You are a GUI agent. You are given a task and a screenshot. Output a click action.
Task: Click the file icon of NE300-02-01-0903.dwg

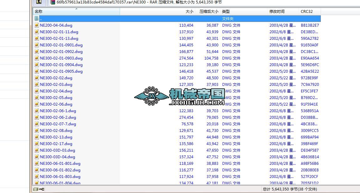click(x=37, y=58)
